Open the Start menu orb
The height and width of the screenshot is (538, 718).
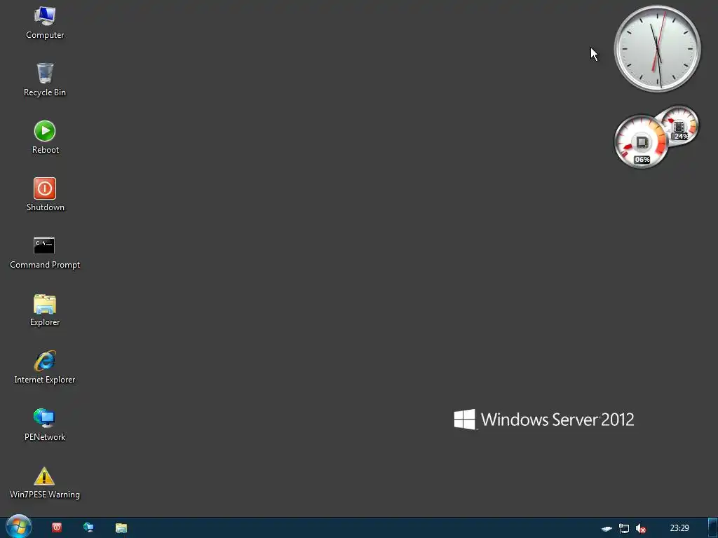click(18, 527)
